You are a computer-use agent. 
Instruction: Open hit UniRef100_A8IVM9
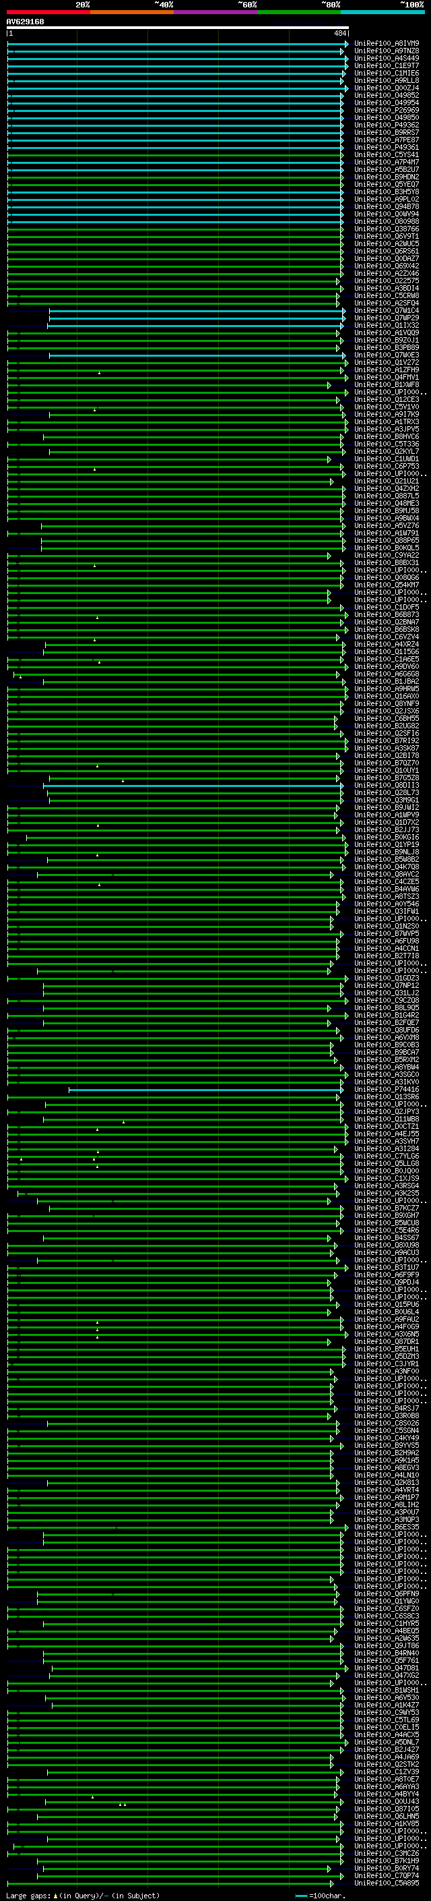(387, 44)
